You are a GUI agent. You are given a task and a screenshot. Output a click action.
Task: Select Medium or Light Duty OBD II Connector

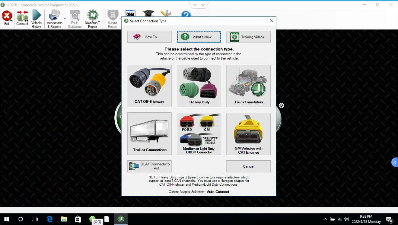point(199,134)
